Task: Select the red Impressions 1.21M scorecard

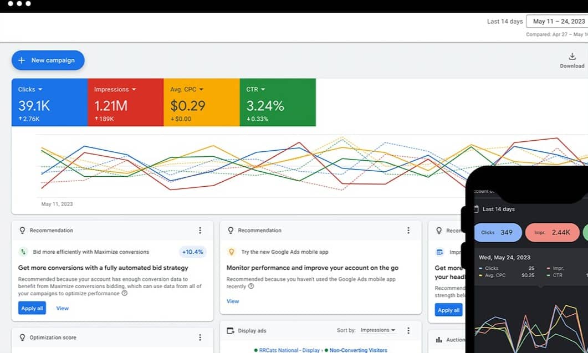Action: (x=126, y=102)
